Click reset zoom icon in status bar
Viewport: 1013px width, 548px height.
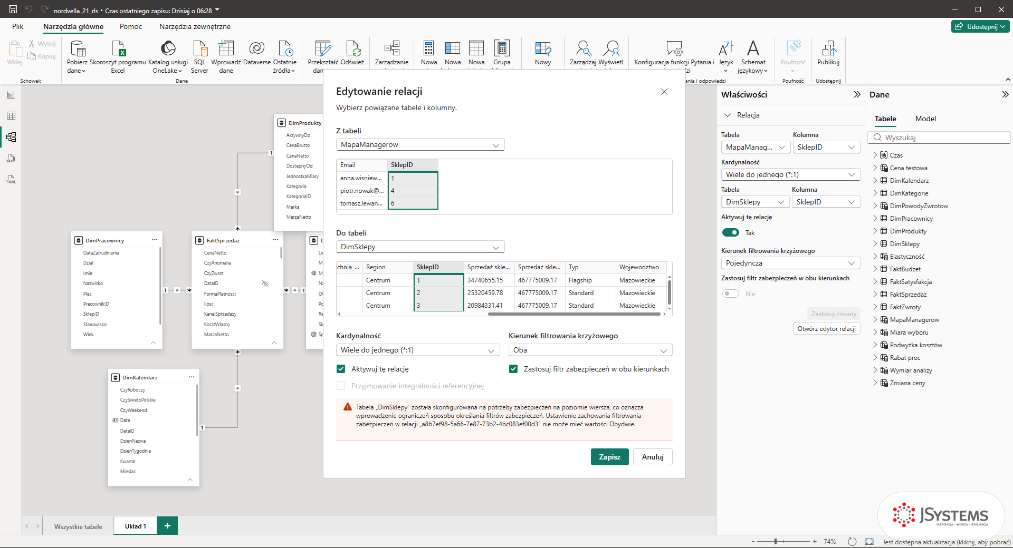click(852, 542)
